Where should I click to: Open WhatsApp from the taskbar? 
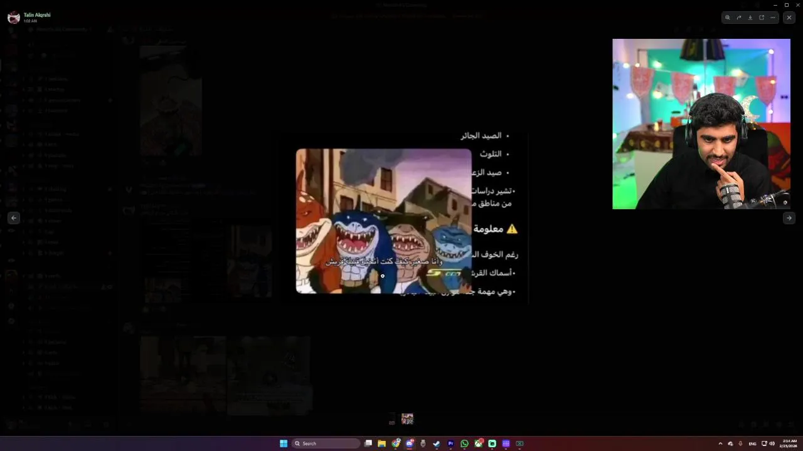(464, 443)
